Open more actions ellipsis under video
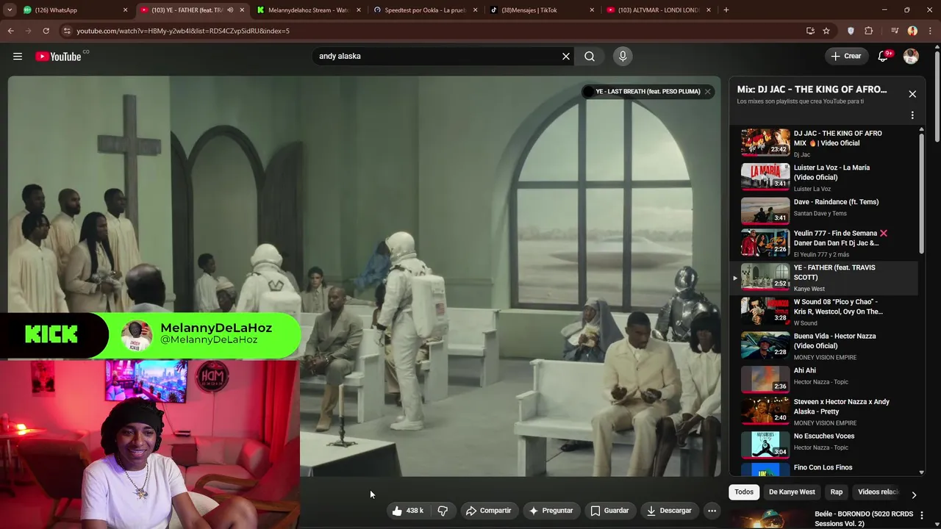 click(x=712, y=511)
